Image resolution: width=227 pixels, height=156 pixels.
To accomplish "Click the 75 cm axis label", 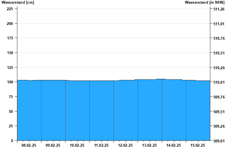I will coord(11,97).
